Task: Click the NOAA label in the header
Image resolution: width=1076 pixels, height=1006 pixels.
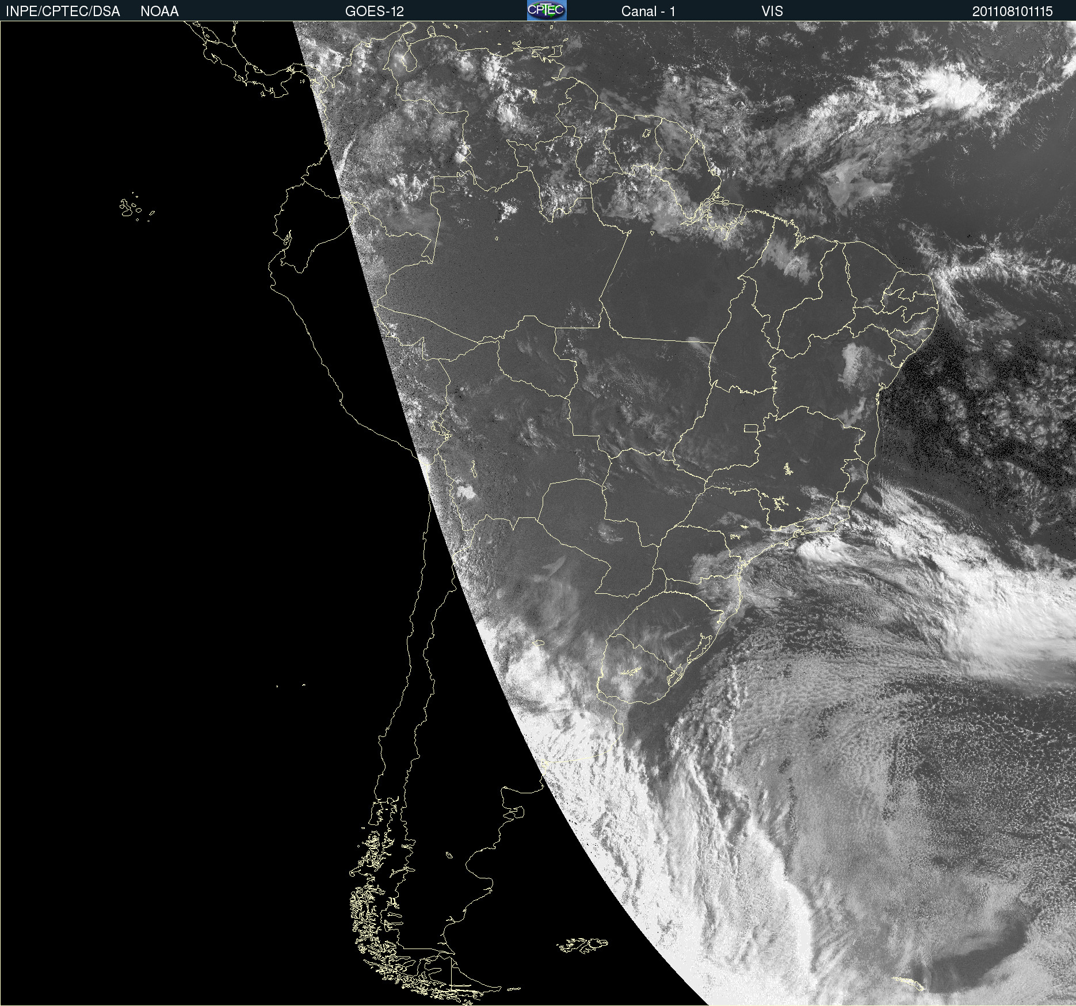Action: [159, 11]
